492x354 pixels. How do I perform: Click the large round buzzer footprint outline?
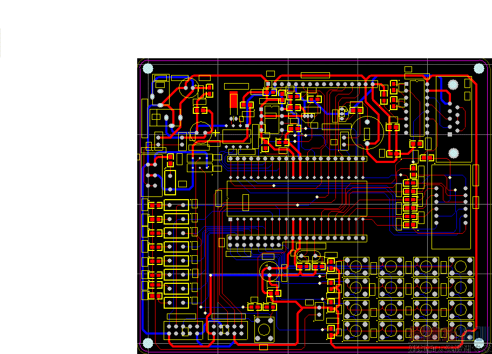point(367,132)
